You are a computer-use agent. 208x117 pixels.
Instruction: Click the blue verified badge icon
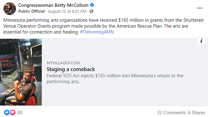92,5
